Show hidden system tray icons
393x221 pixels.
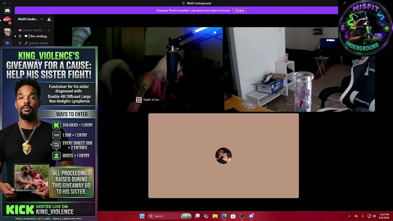[349, 216]
